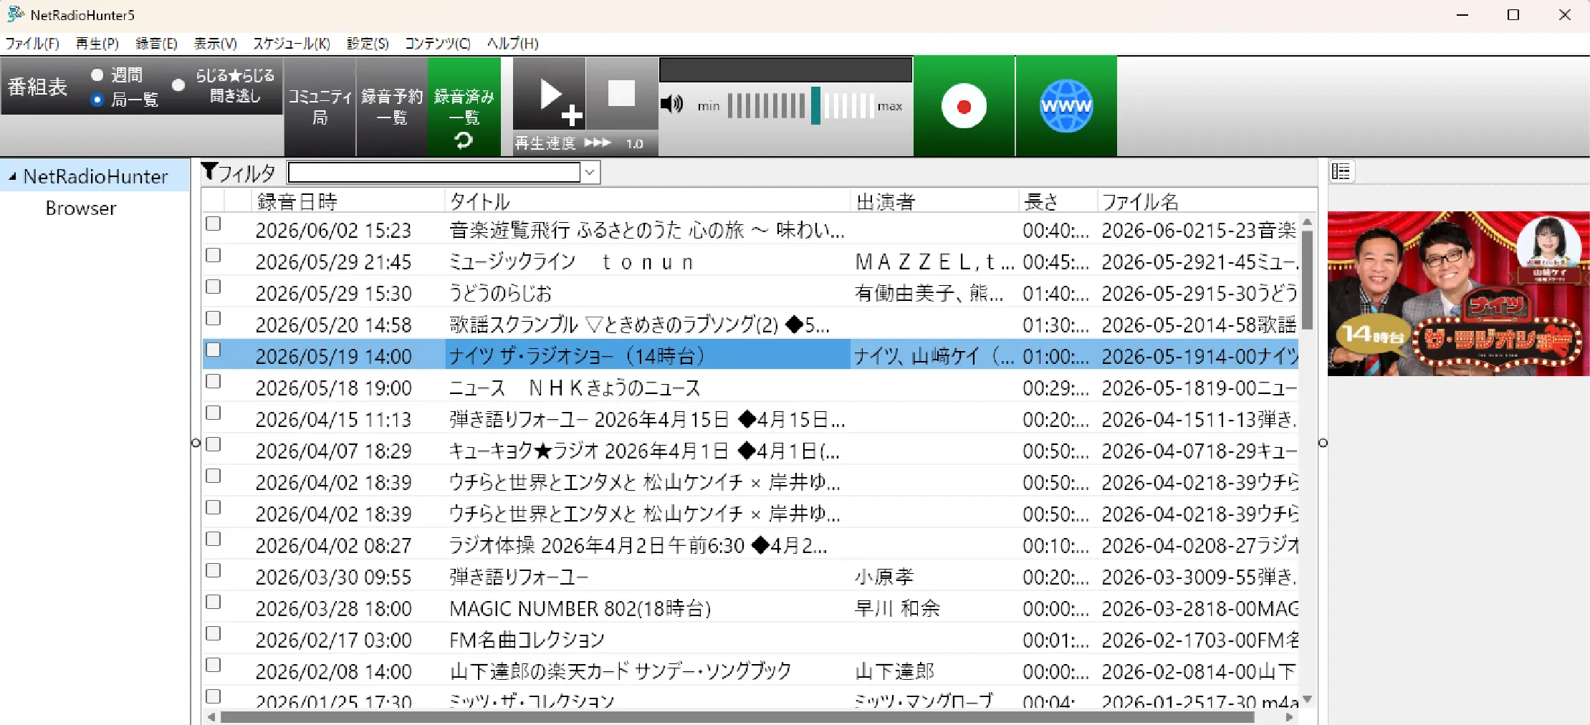Sort by the タイトル column header
The height and width of the screenshot is (725, 1590).
pos(647,201)
